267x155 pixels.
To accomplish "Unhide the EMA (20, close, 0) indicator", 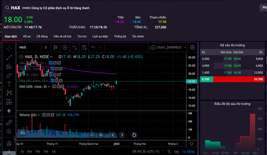I will coord(52,69).
